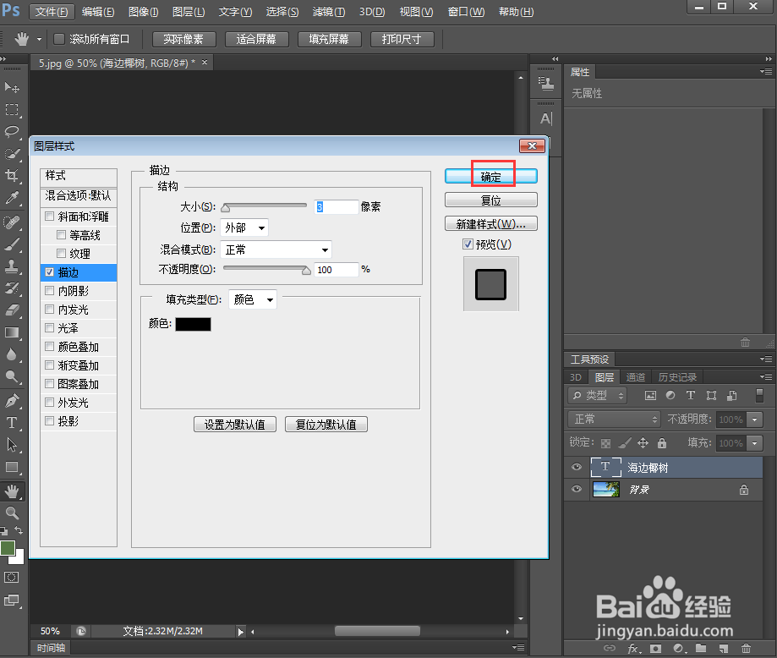Select the Move tool
Viewport: 777px width, 658px height.
click(x=12, y=87)
